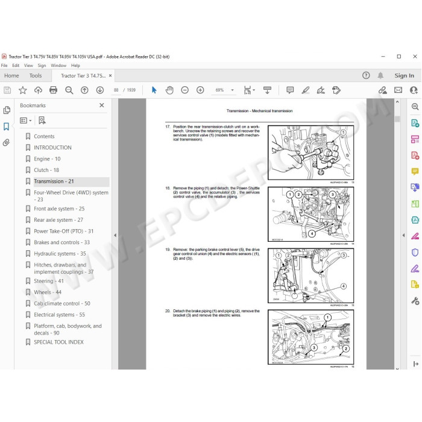Click the Zoom out minus icon
Screen dimensions: 422x422
pyautogui.click(x=184, y=90)
